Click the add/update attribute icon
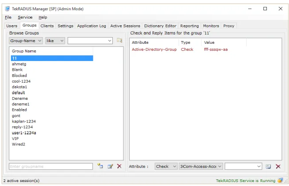Image resolution: width=289 pixels, height=186 pixels. (268, 167)
